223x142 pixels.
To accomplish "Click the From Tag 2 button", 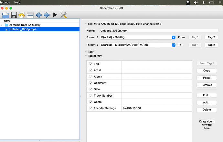I will click(x=211, y=37).
